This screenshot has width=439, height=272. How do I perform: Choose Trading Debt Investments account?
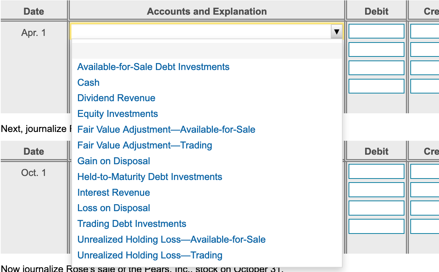pyautogui.click(x=132, y=224)
